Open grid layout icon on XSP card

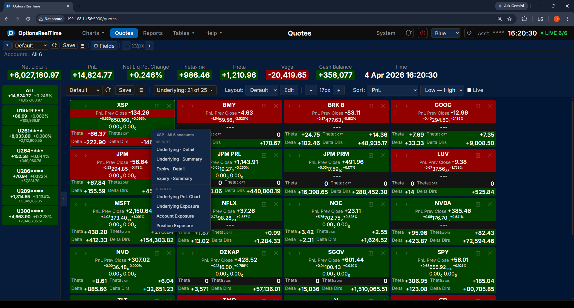tap(157, 106)
